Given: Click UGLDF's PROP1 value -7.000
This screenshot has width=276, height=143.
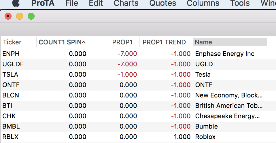Looking at the screenshot, I should [127, 64].
